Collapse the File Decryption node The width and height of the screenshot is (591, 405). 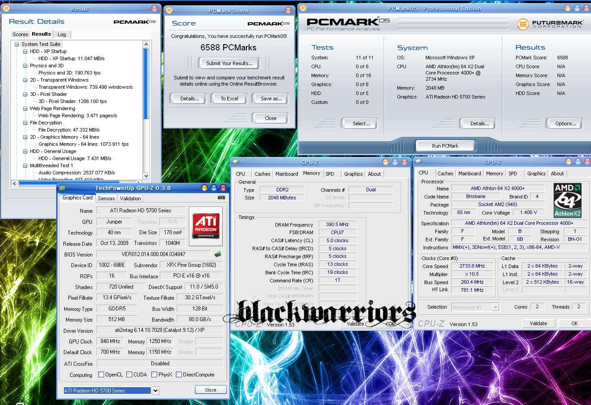25,123
